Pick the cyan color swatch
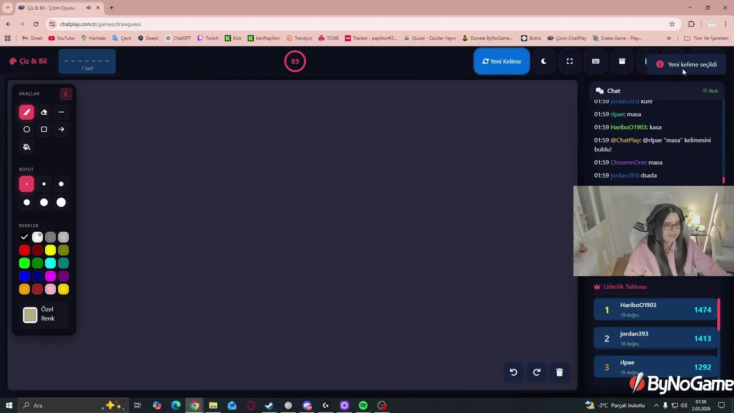This screenshot has height=413, width=734. [x=50, y=263]
